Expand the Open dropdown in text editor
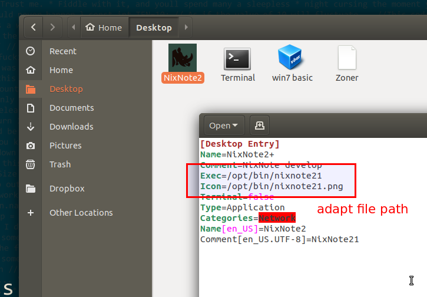This screenshot has width=427, height=297. 224,125
